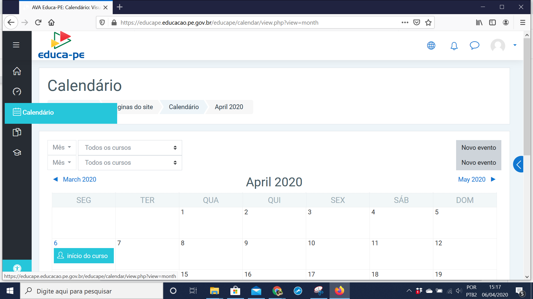Open the dashboard gauge icon in sidebar
Screen dimensions: 533x299
click(x=17, y=92)
